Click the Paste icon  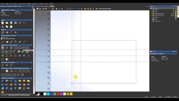click(11, 27)
